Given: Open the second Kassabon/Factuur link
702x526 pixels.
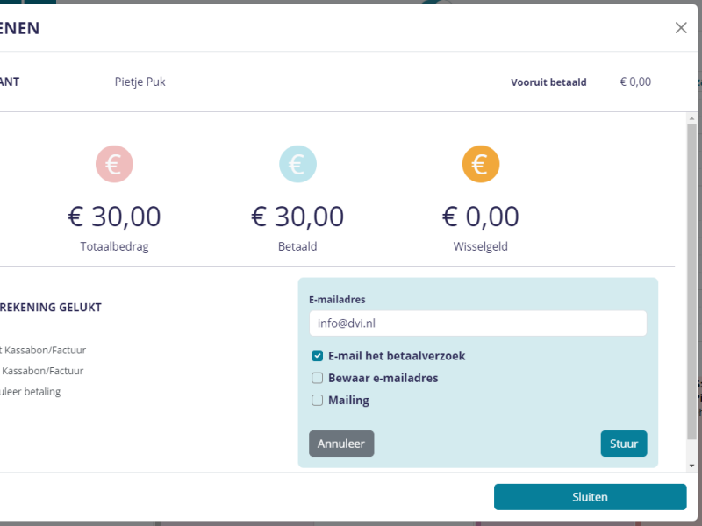Looking at the screenshot, I should point(42,371).
